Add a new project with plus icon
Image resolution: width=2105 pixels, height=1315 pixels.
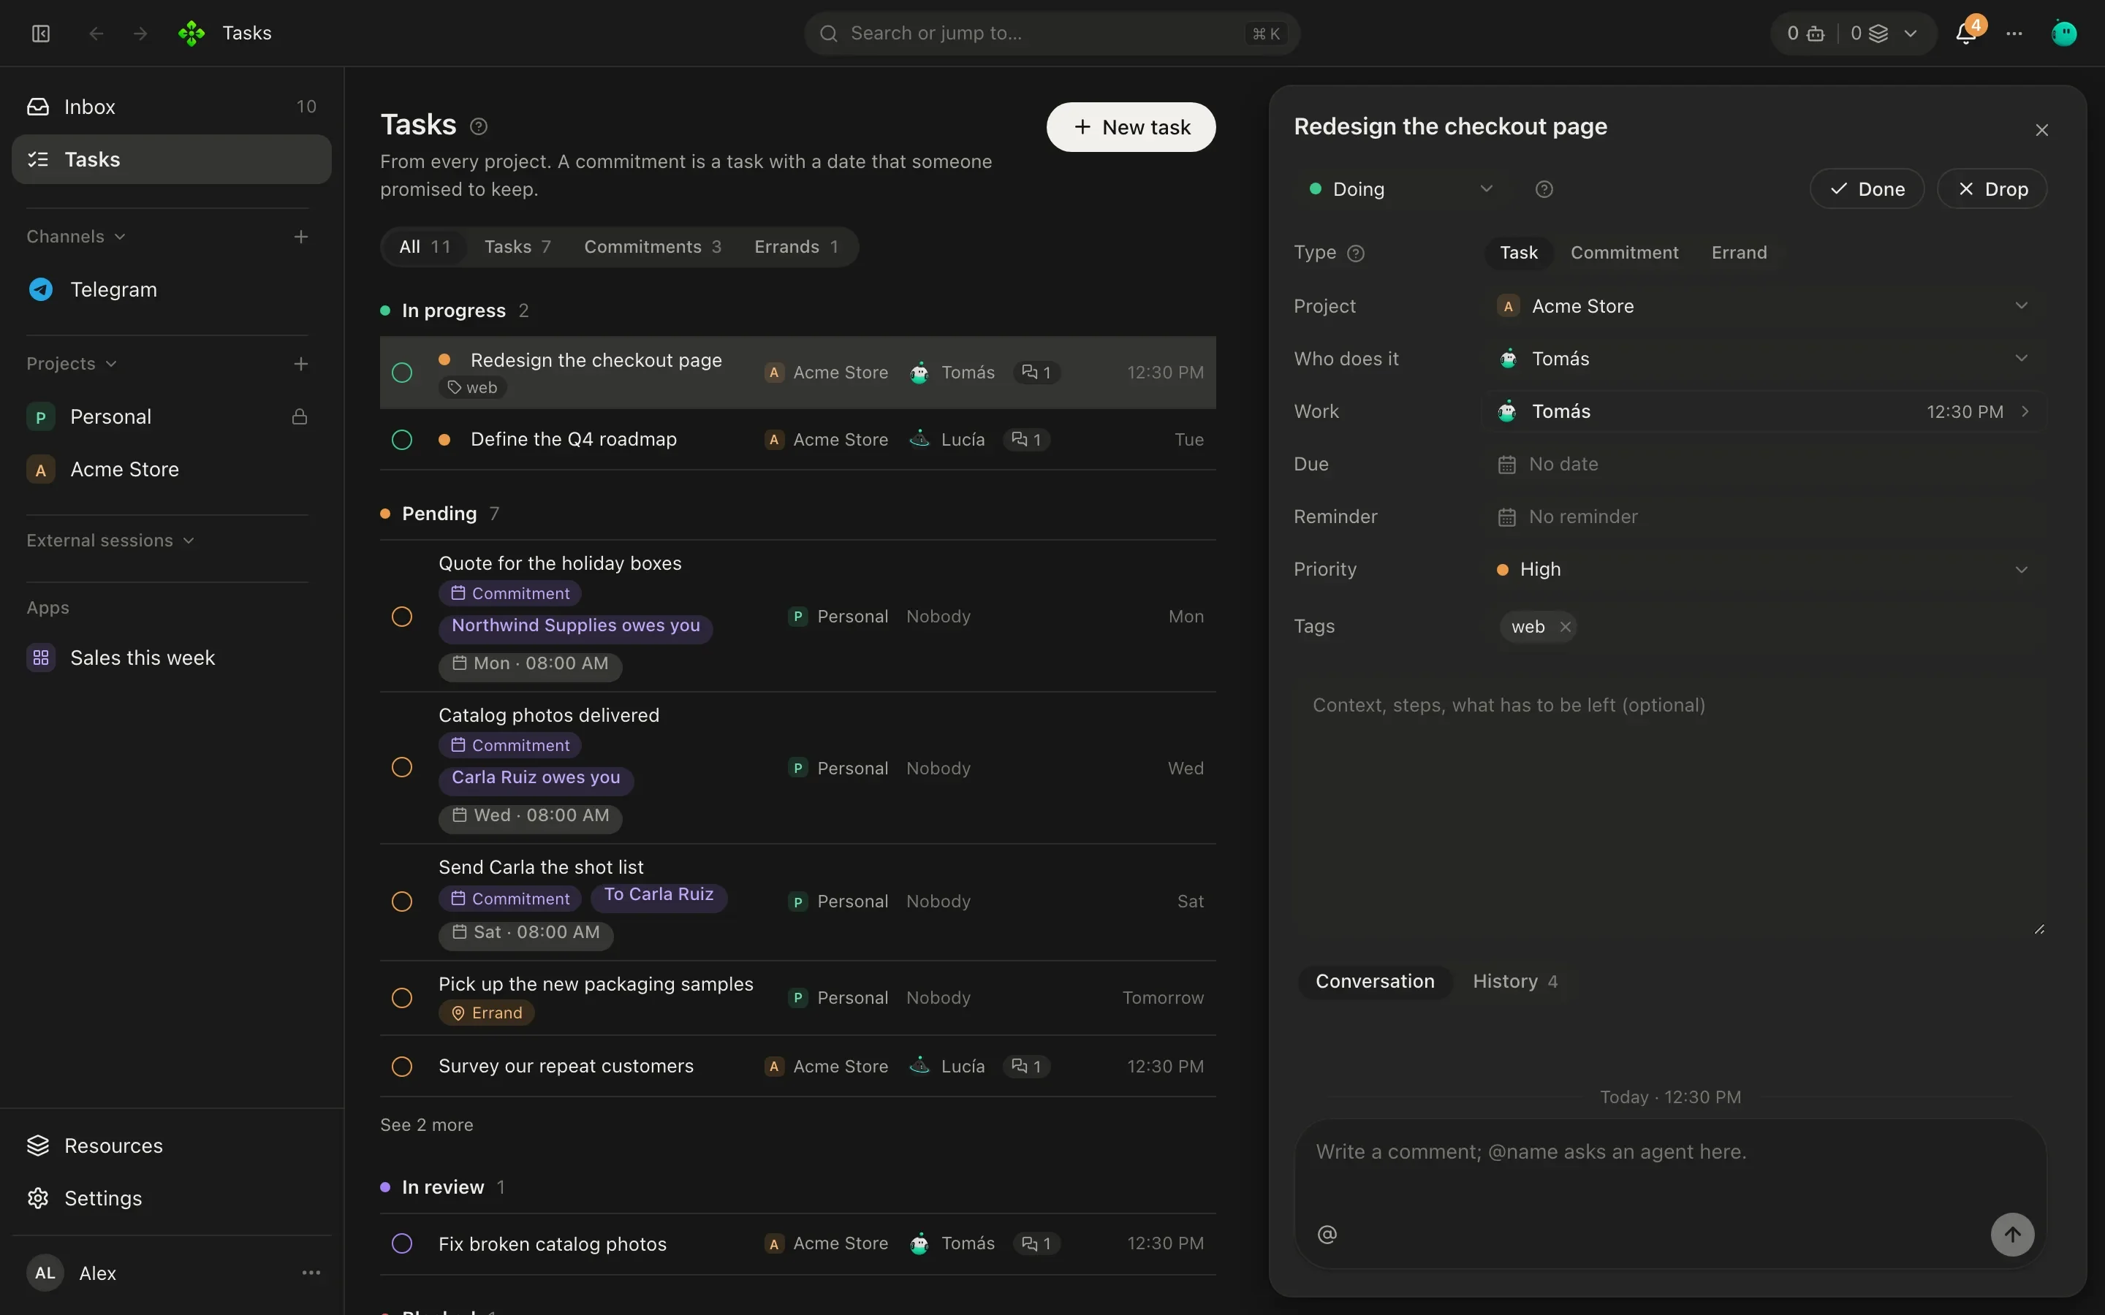[301, 364]
